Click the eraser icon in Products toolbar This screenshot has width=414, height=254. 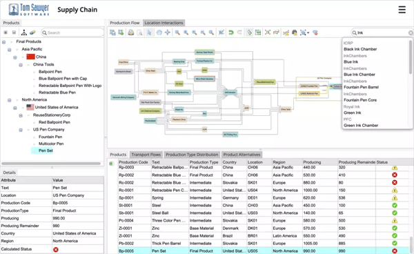tap(32, 32)
